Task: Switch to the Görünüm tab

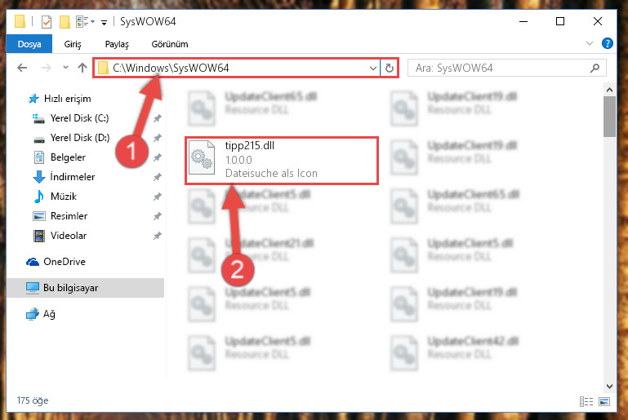Action: tap(169, 44)
